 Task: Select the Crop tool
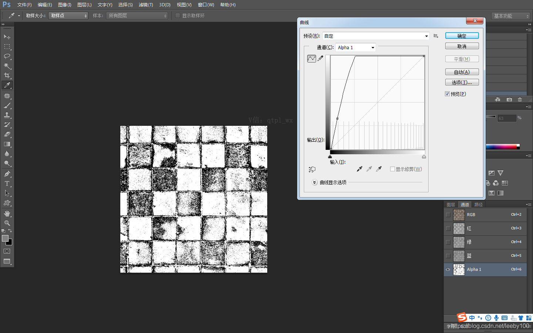[x=7, y=75]
